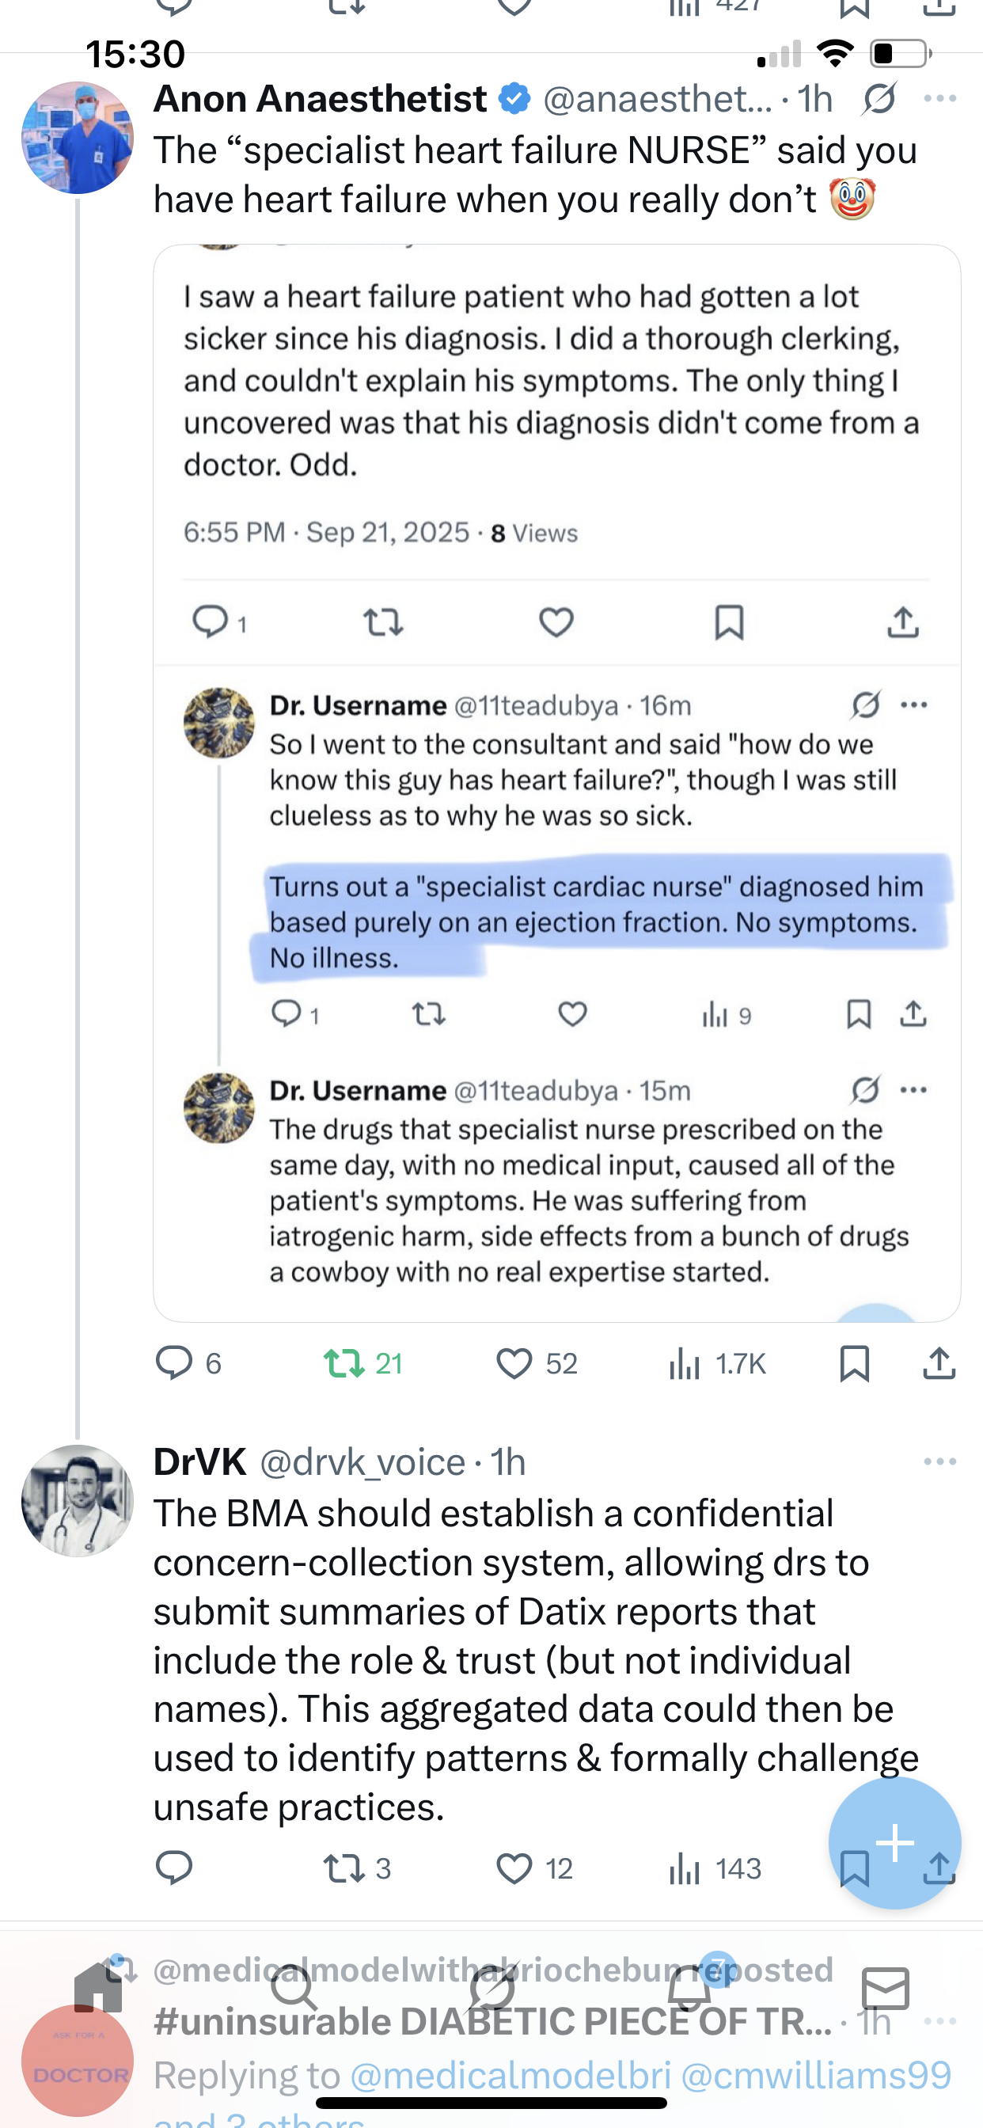This screenshot has width=983, height=2128.
Task: Open the @drvk_voice profile handle
Action: [x=362, y=1462]
